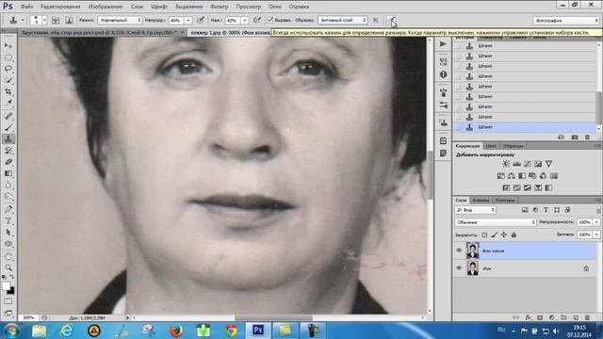The height and width of the screenshot is (339, 603).
Task: Add a Vibrance adjustment
Action: pyautogui.click(x=548, y=164)
